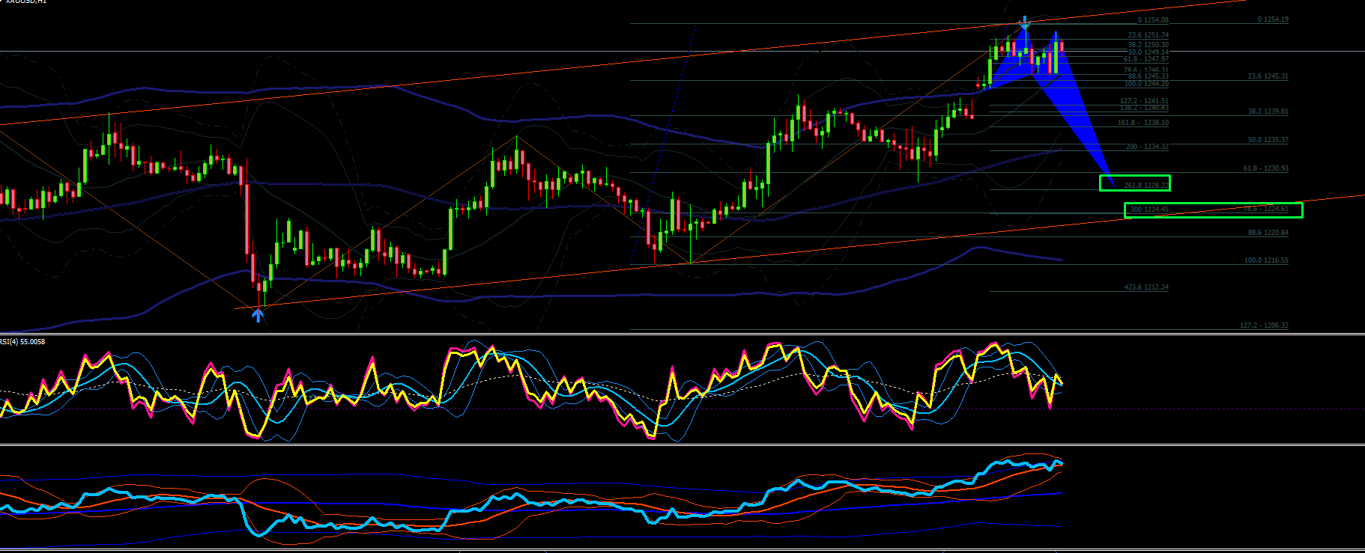Click the Fibonacci label 0 1254.08
Image resolution: width=1365 pixels, height=553 pixels.
(1153, 21)
